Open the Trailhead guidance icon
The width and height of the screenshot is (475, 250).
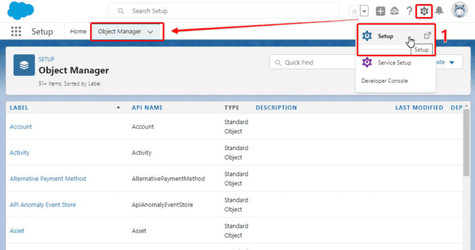pos(395,11)
